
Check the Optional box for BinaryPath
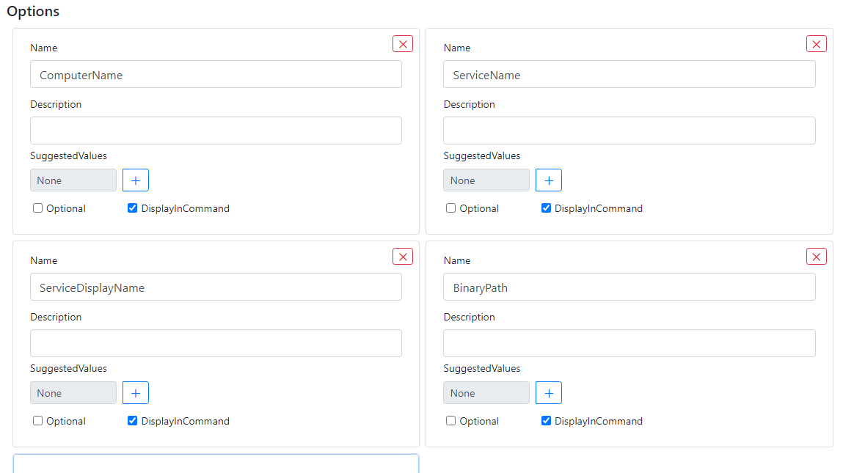click(x=450, y=420)
